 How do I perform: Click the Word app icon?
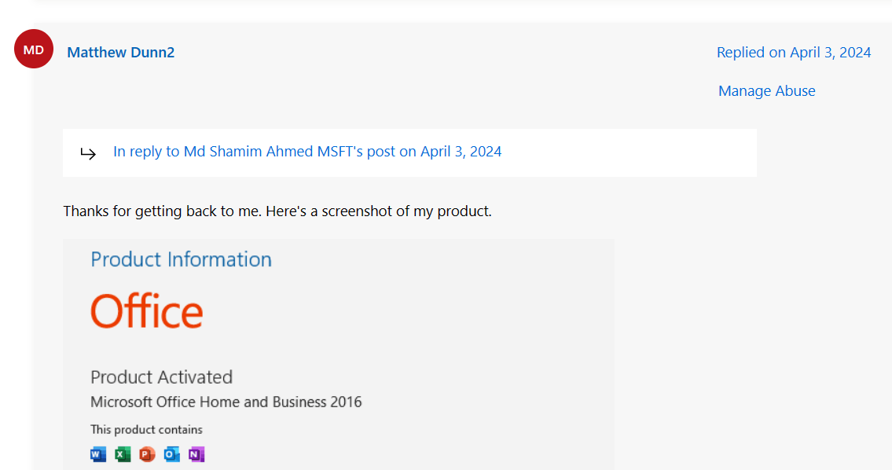98,454
